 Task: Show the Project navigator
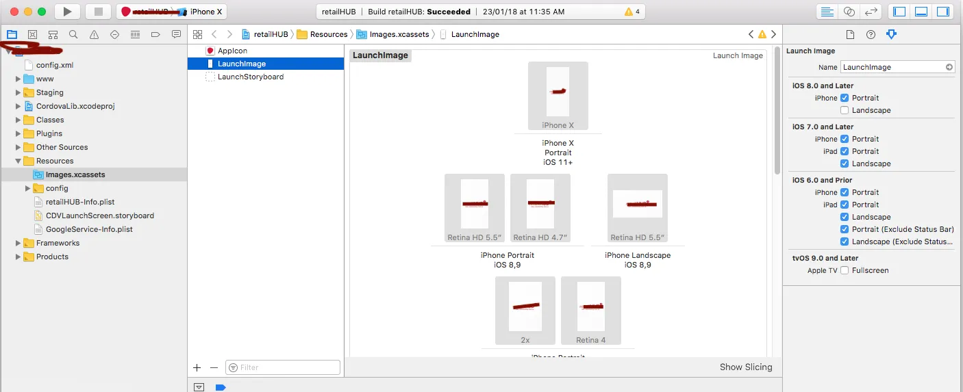[12, 34]
